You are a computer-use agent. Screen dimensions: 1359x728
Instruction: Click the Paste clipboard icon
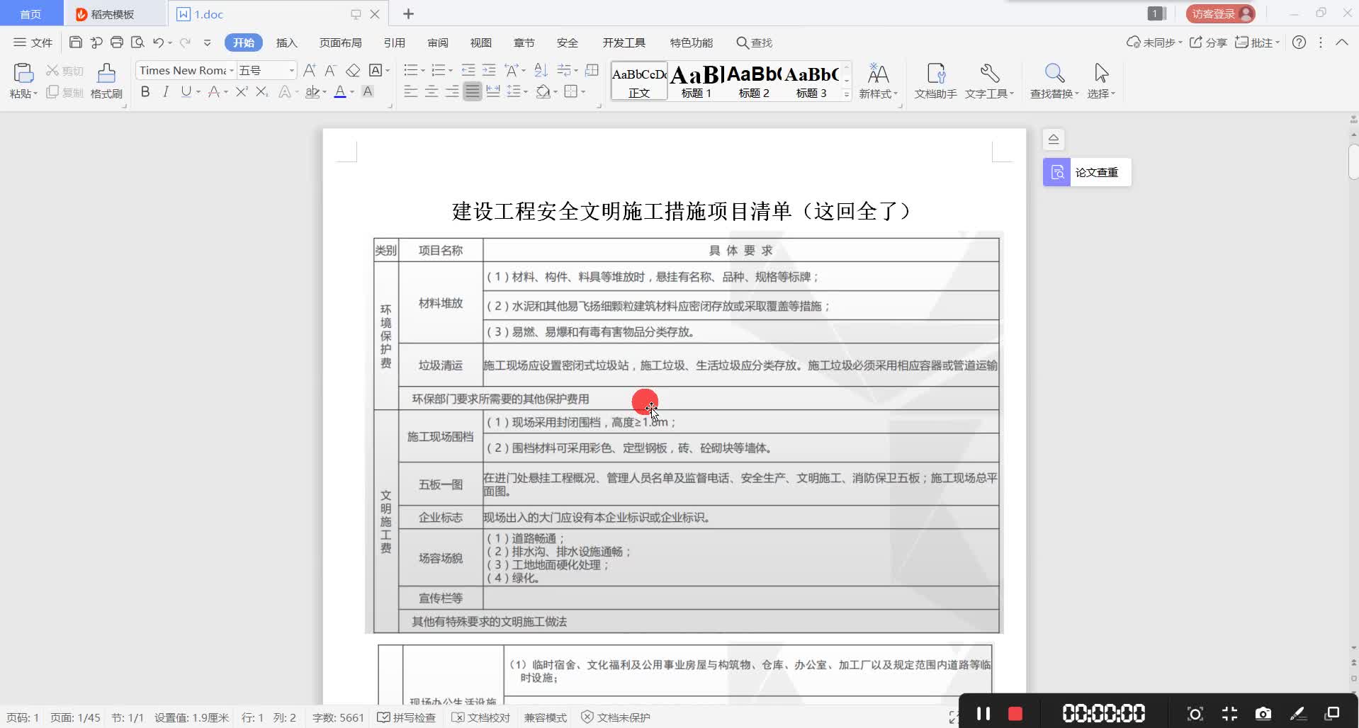(23, 74)
